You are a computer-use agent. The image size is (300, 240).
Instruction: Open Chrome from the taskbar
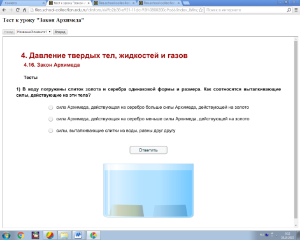(x=21, y=236)
